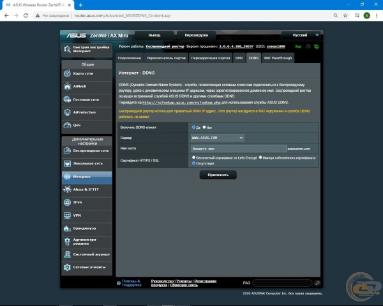Viewport: 383px width, 306px height.
Task: Close the ASUS Wireless Router browser tab
Action: [x=70, y=5]
